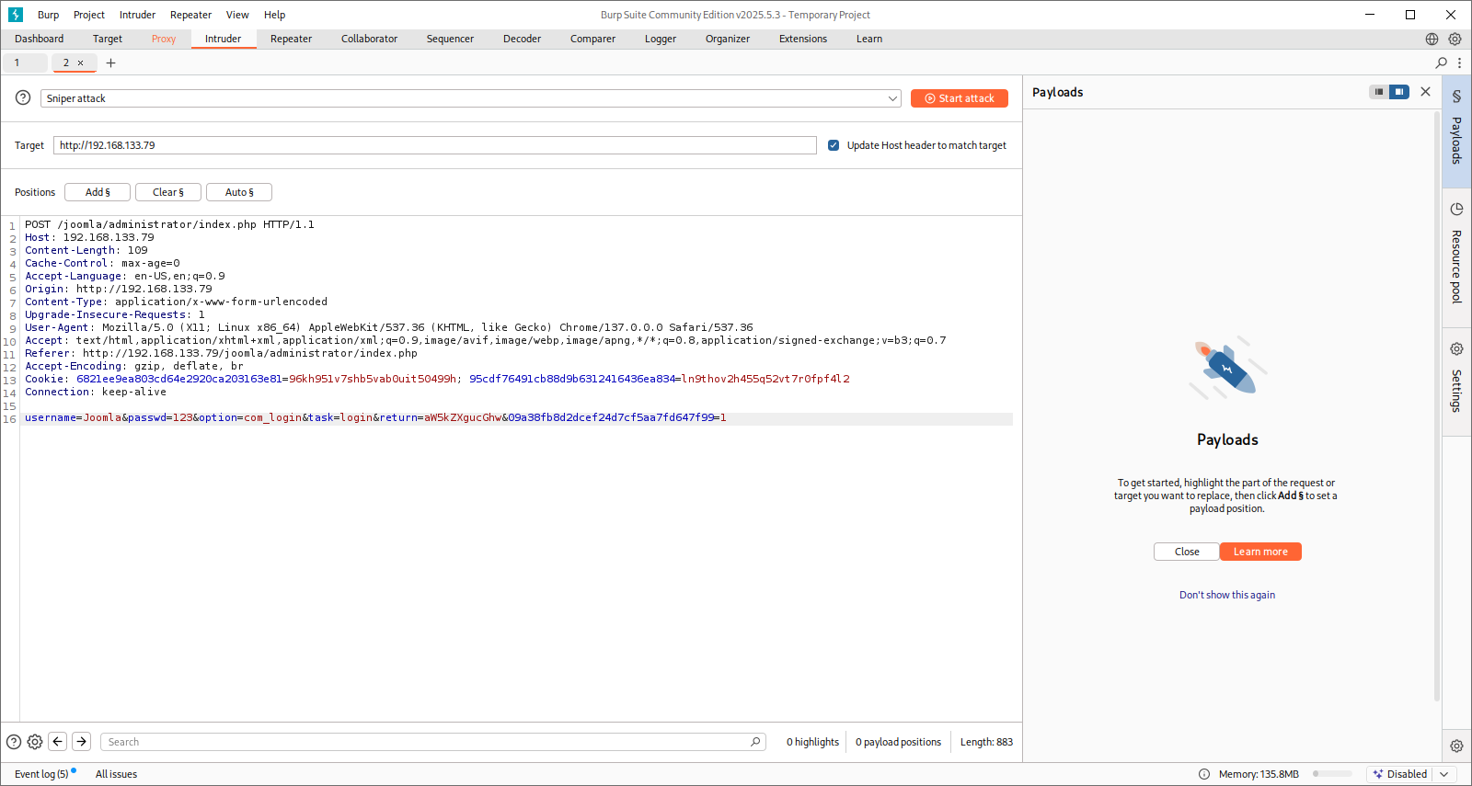Click the bottom sidebar gear icon
1472x786 pixels.
coord(1456,746)
